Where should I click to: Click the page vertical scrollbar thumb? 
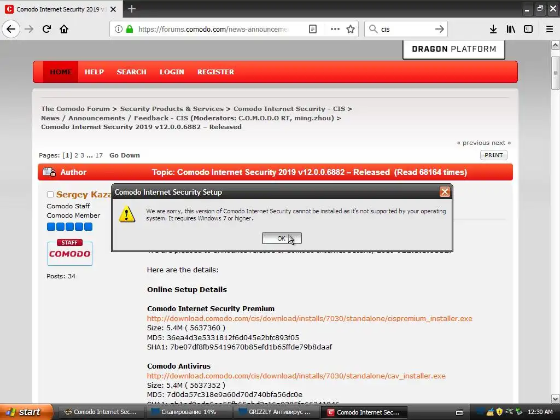[x=556, y=73]
